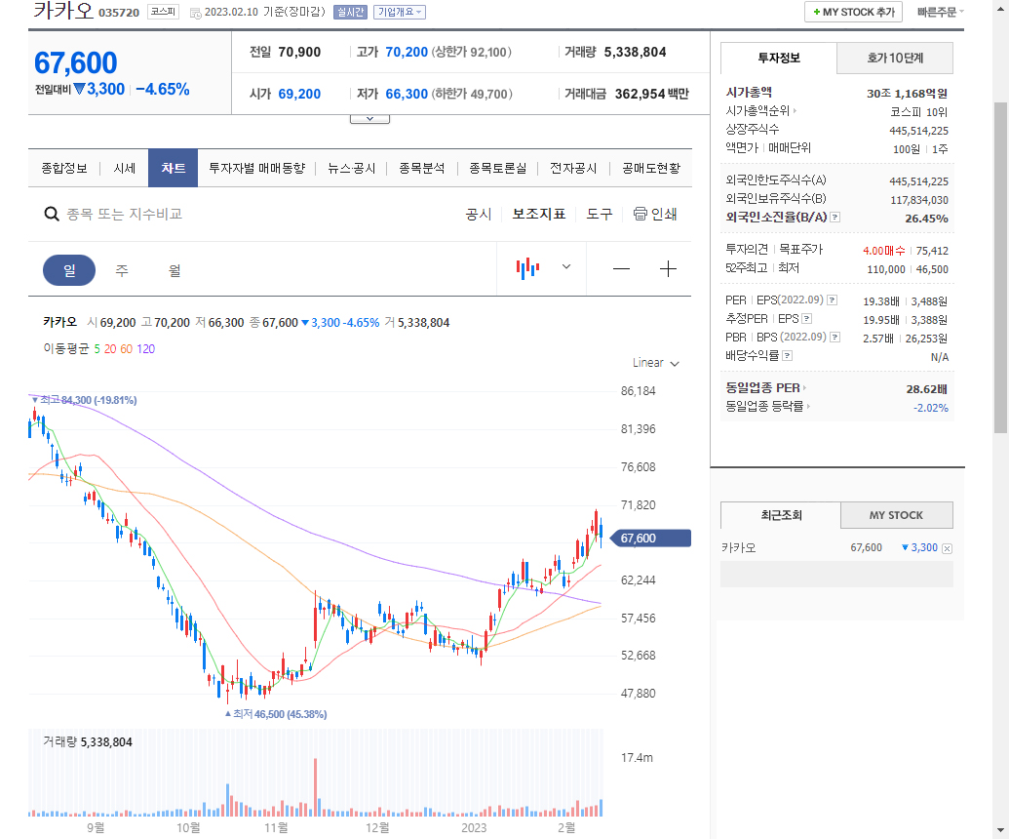Zoom in chart with plus button
This screenshot has width=1009, height=839.
coord(668,268)
